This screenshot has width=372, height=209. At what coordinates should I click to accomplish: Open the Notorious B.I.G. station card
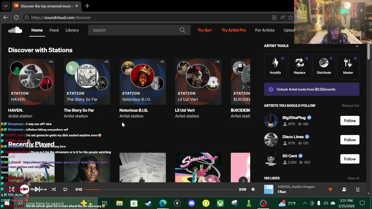coord(143,82)
